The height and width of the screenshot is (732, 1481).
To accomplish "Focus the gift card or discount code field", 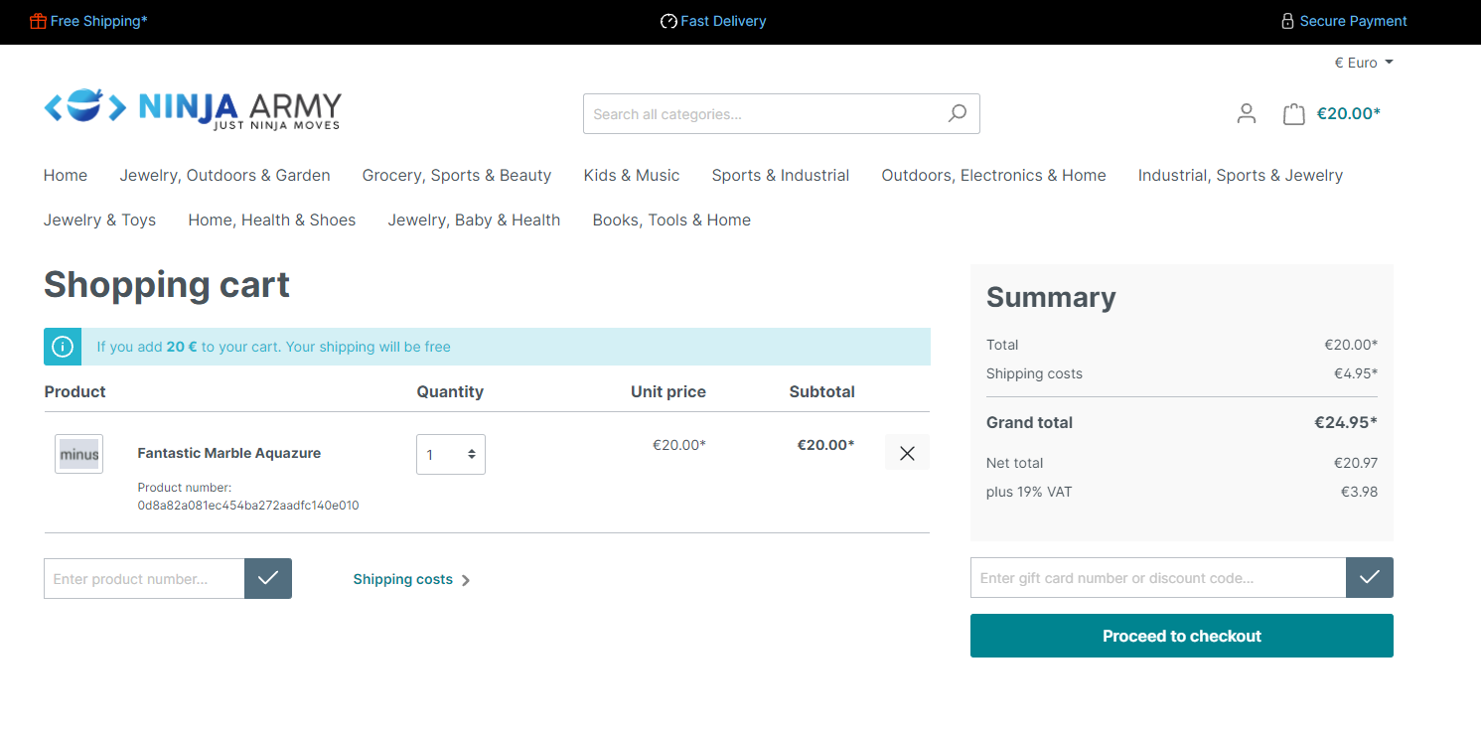I will 1158,577.
